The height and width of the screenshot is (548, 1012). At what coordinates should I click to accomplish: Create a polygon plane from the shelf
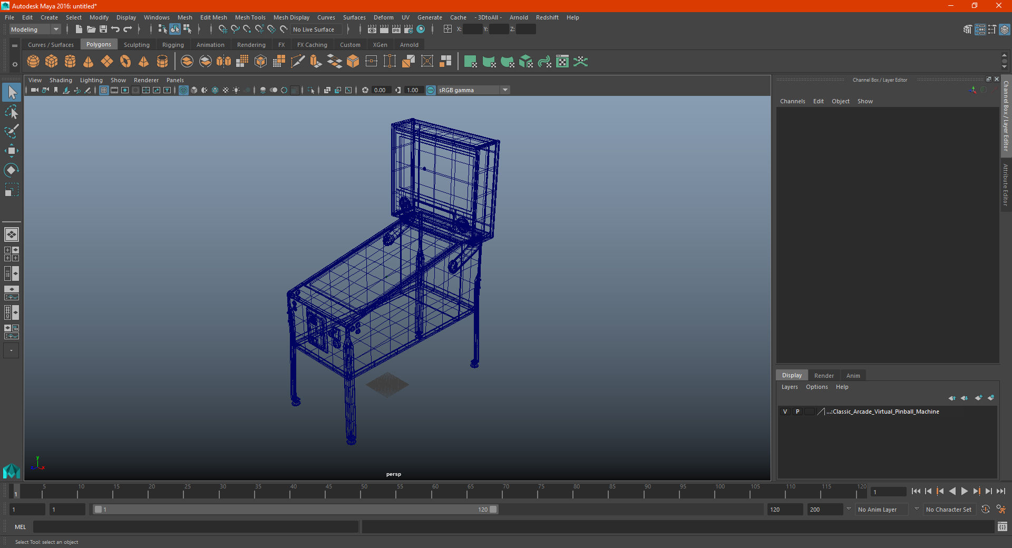coord(107,62)
